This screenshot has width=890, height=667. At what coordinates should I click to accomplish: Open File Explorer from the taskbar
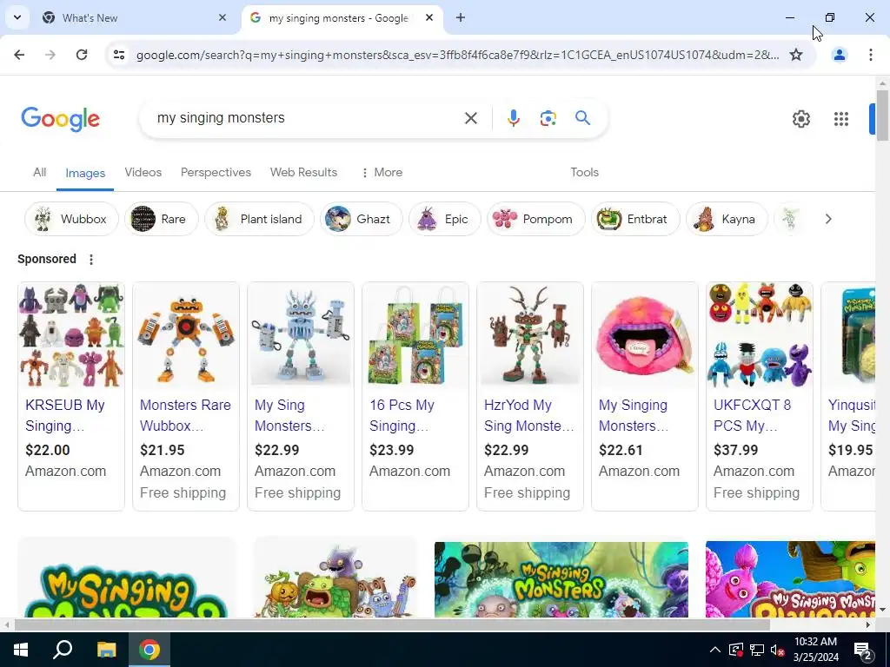pyautogui.click(x=106, y=650)
